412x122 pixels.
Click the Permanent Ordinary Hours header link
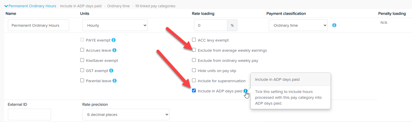[x=32, y=6]
